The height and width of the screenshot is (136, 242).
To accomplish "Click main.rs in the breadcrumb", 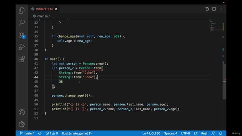I will [x=42, y=16].
